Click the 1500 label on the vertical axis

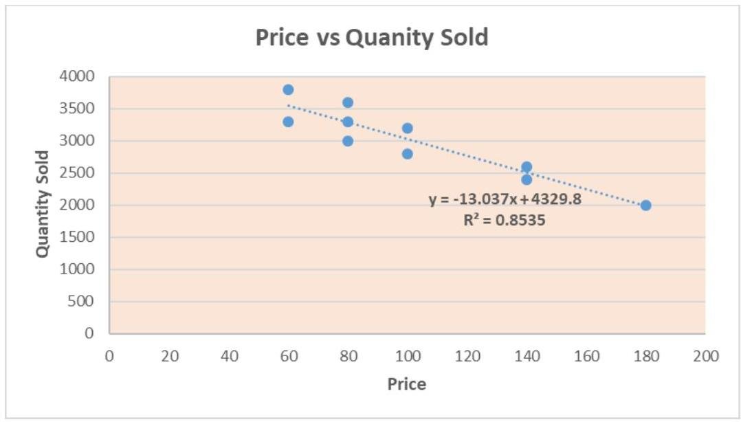79,237
